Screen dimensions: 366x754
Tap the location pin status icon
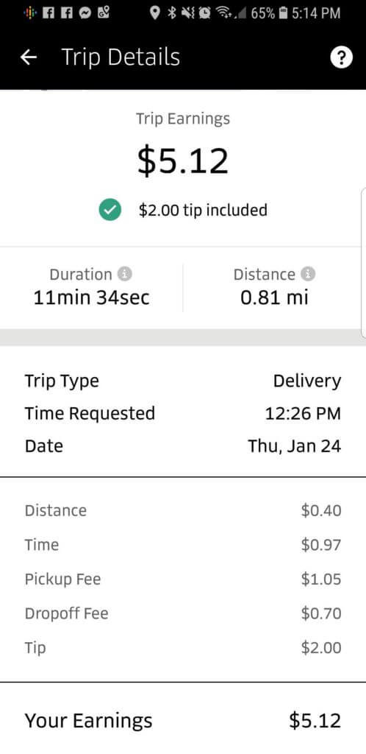(x=154, y=13)
